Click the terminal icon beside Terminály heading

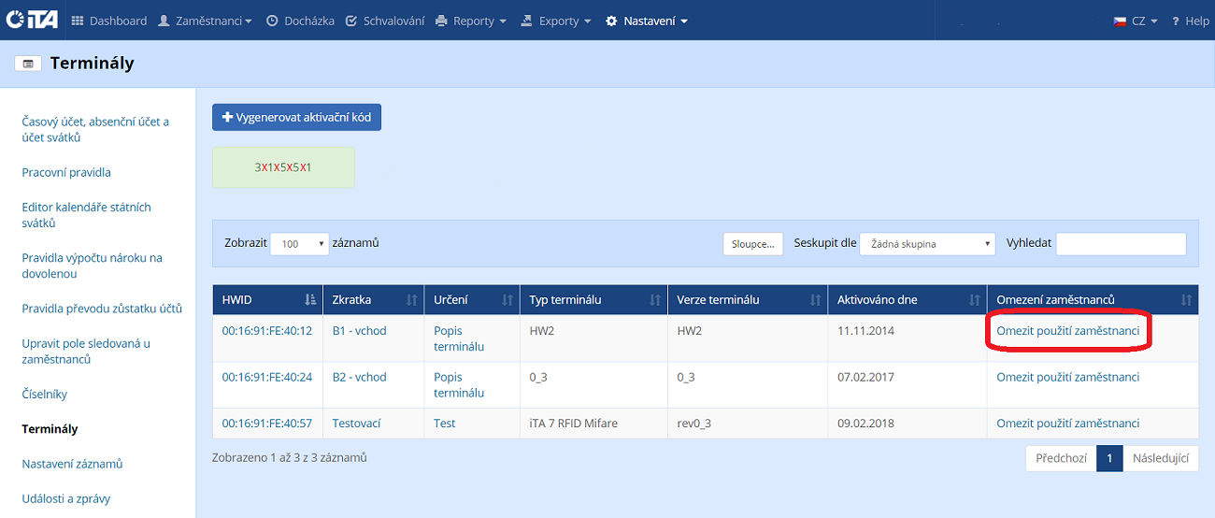point(27,64)
